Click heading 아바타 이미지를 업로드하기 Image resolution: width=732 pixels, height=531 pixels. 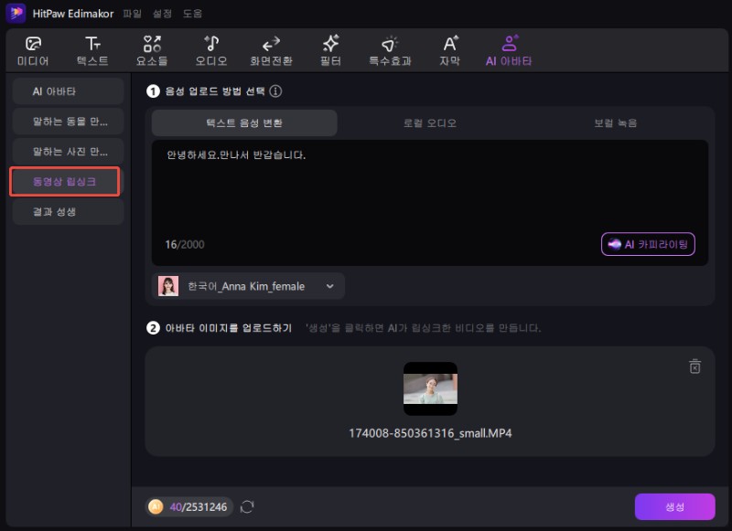228,328
